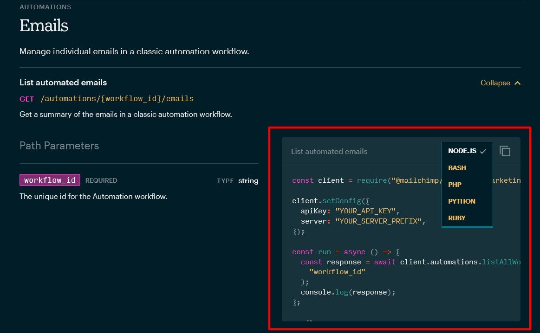Viewport: 540px width, 333px height.
Task: Expand the NODE.JS language dropdown
Action: [462, 151]
